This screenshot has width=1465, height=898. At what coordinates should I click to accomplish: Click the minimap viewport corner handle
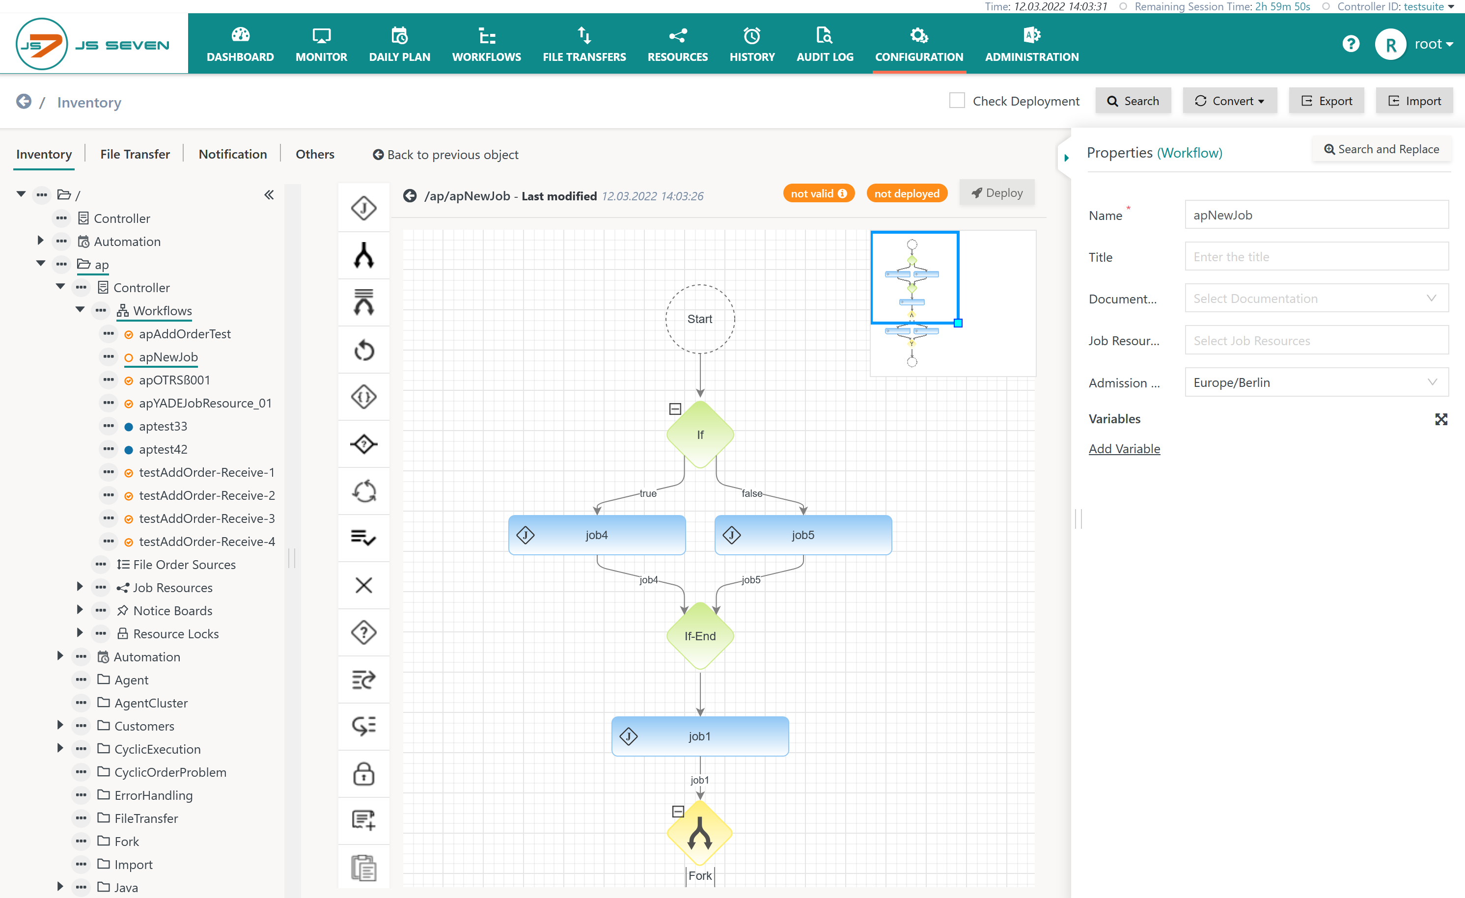(x=958, y=323)
